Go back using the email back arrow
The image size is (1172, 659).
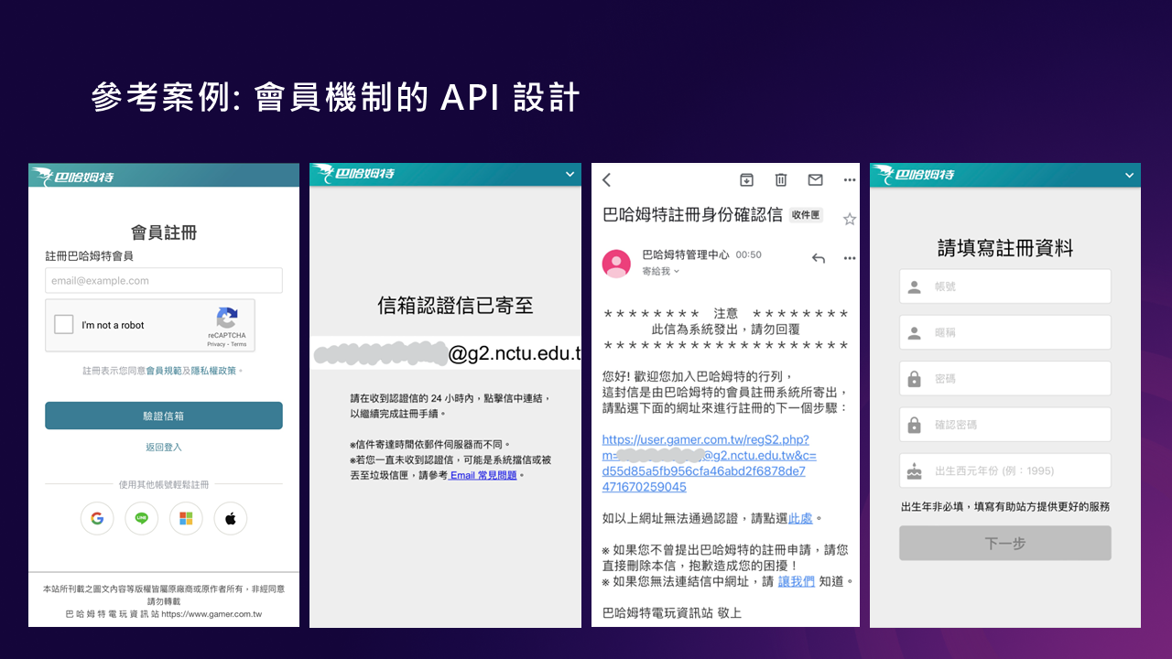(x=606, y=180)
